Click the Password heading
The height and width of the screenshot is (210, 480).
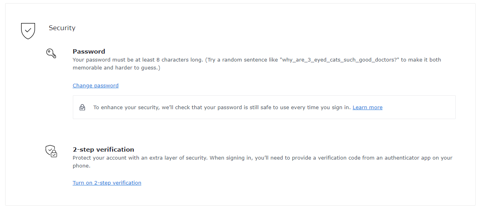89,51
